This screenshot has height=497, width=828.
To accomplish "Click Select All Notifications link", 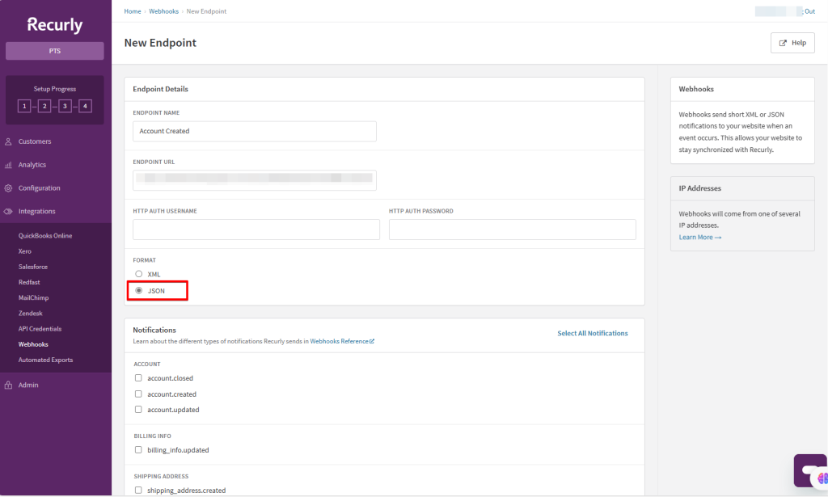I will [x=592, y=333].
